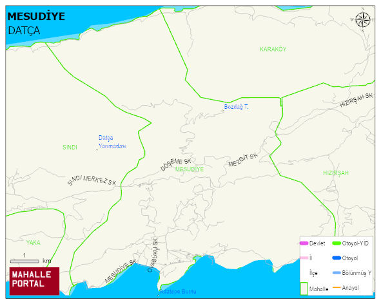Click the Bozdağ T. peak label
The width and height of the screenshot is (381, 304).
pos(236,107)
